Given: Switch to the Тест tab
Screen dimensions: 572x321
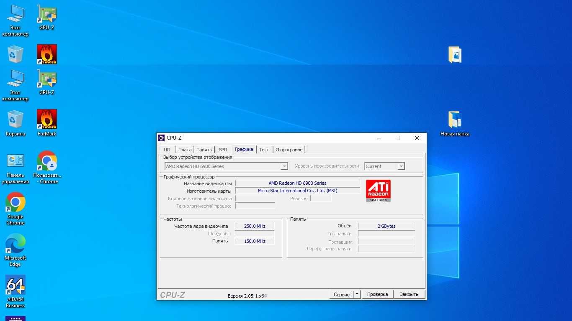Looking at the screenshot, I should 264,150.
